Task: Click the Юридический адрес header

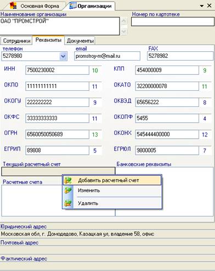Action: [x=24, y=226]
